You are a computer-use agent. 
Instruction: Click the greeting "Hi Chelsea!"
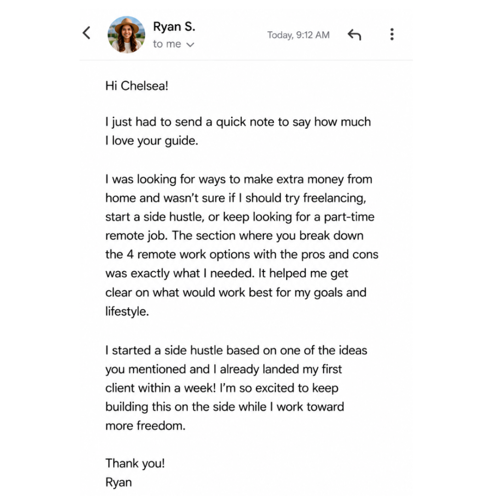click(x=137, y=86)
